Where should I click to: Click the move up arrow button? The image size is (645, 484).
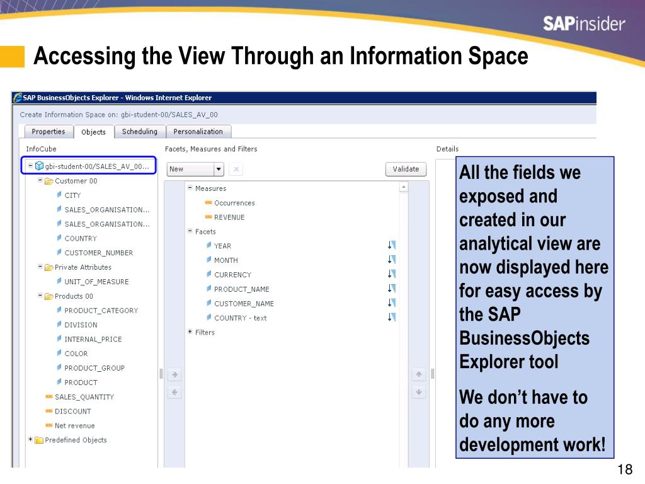tap(418, 374)
